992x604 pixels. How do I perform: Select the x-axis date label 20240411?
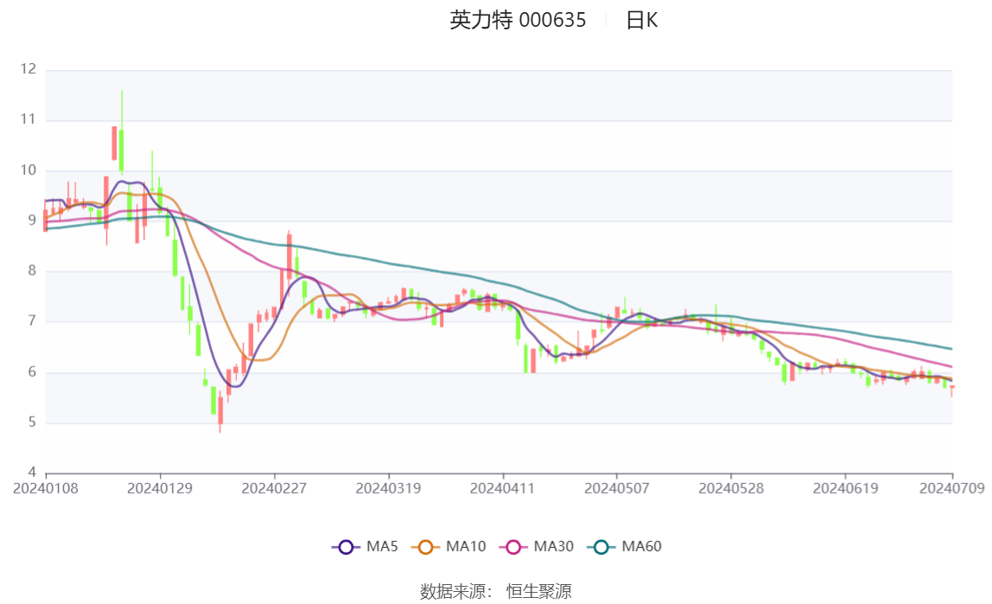pyautogui.click(x=502, y=488)
